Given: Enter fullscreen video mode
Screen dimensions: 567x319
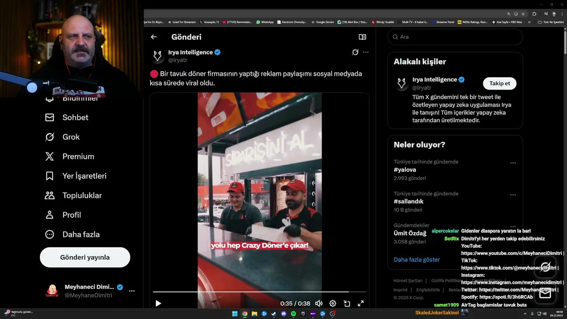Looking at the screenshot, I should click(361, 303).
